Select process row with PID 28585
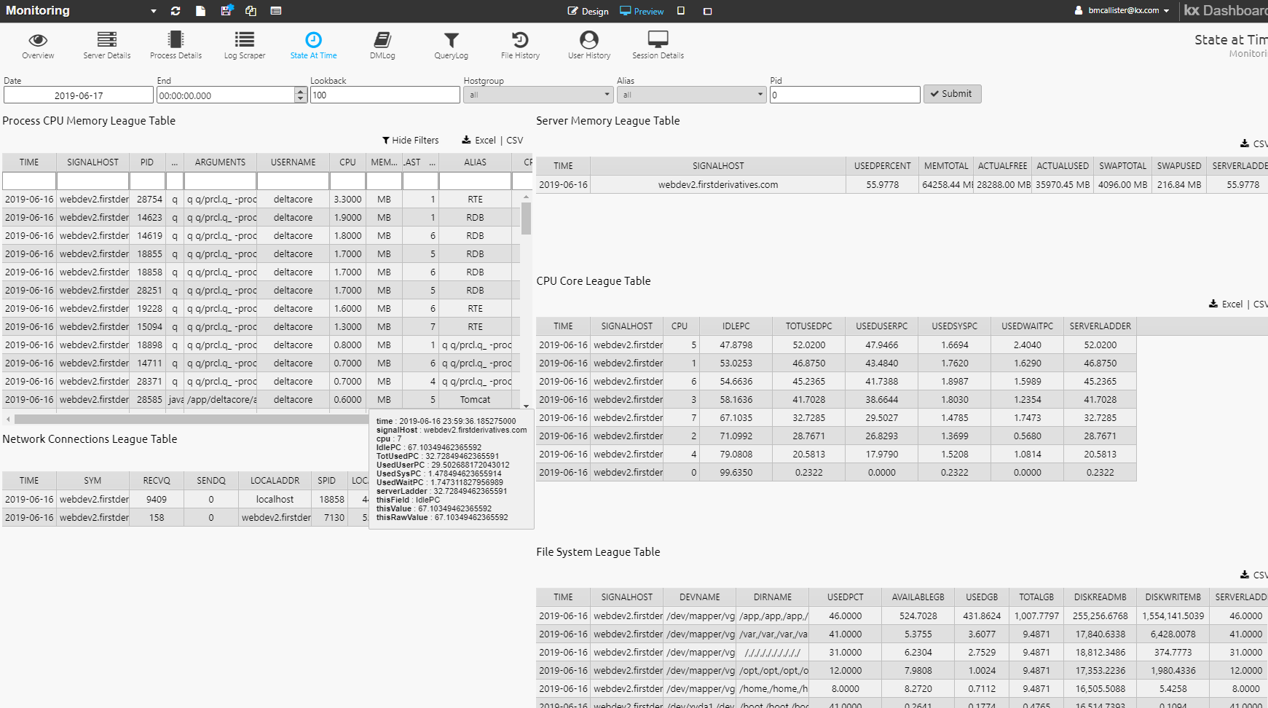The height and width of the screenshot is (708, 1268). pyautogui.click(x=261, y=399)
